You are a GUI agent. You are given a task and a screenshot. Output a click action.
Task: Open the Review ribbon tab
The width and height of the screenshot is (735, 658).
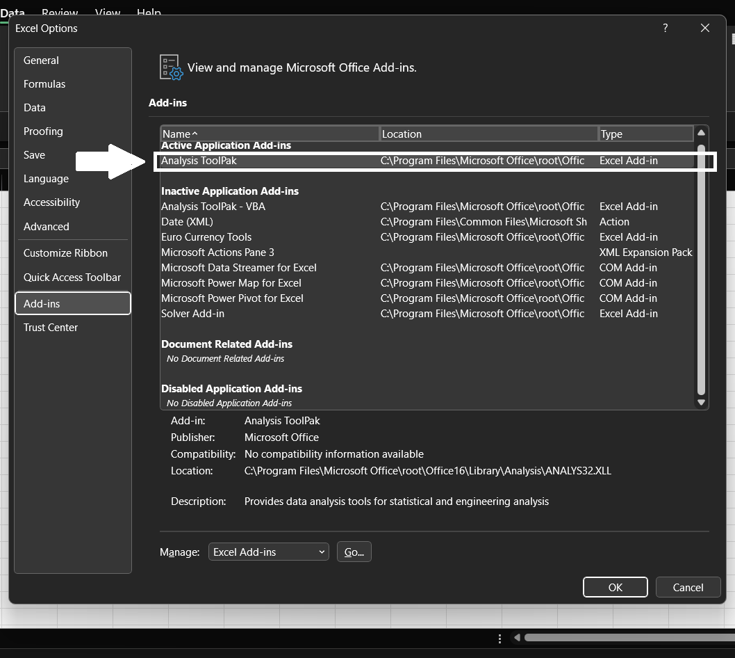tap(60, 13)
